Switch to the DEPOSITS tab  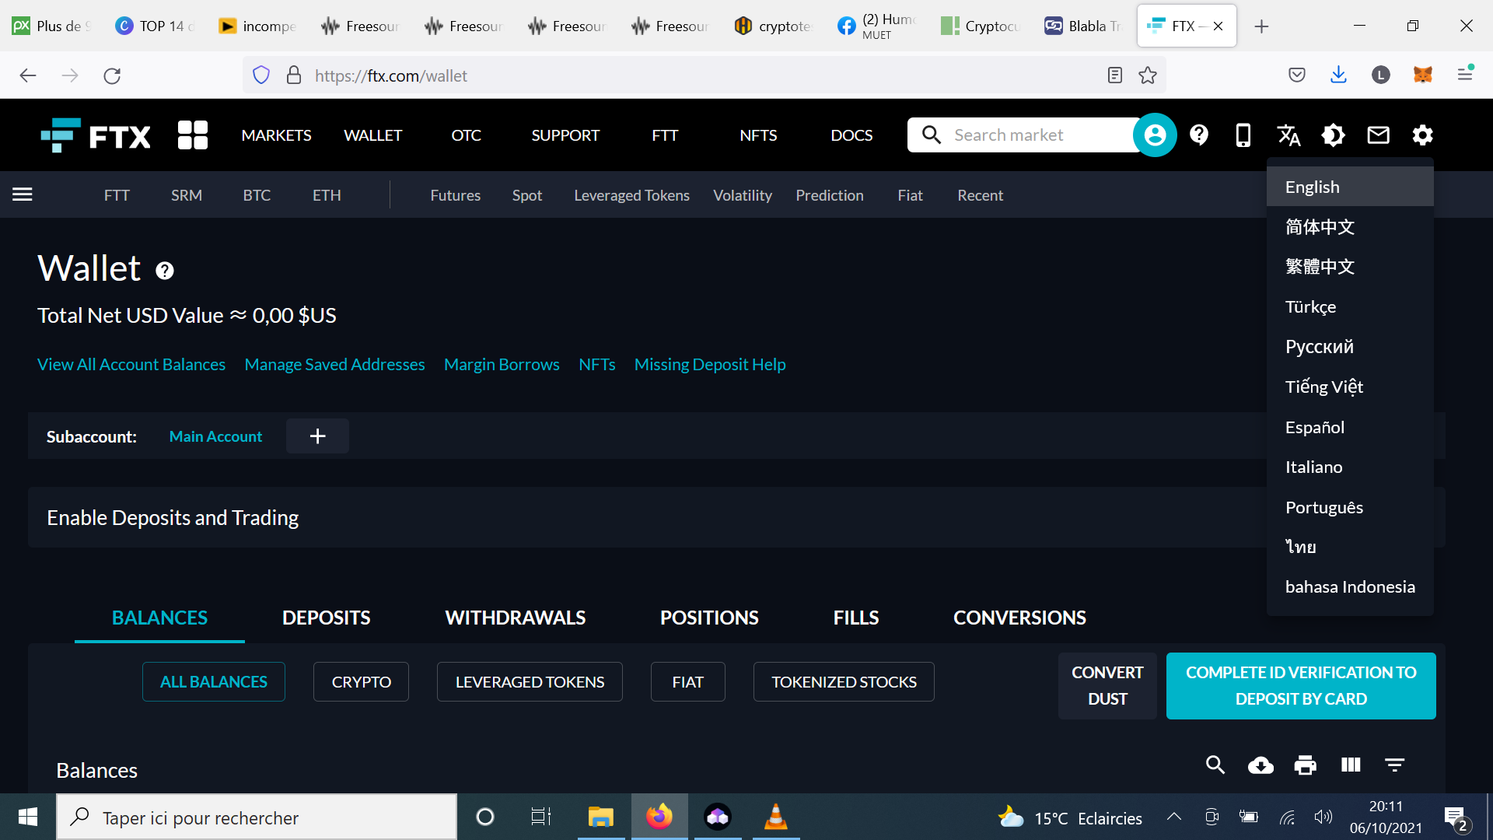coord(326,618)
